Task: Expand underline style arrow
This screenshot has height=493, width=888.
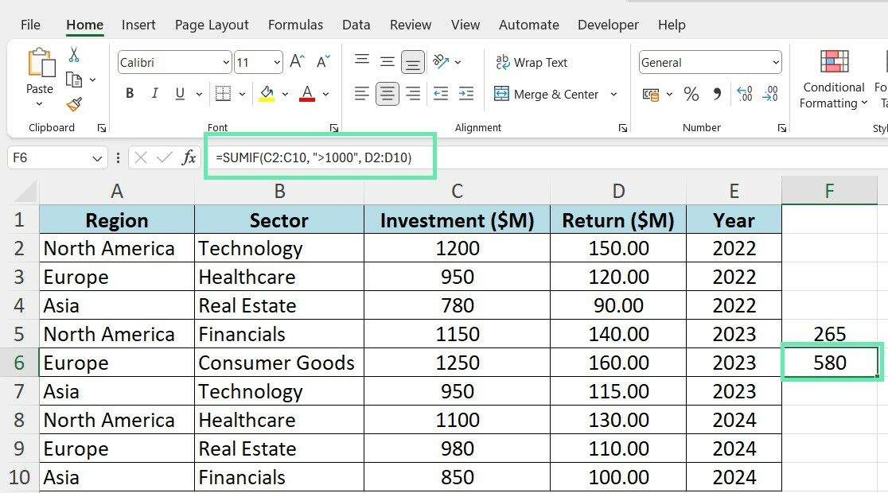Action: point(199,94)
